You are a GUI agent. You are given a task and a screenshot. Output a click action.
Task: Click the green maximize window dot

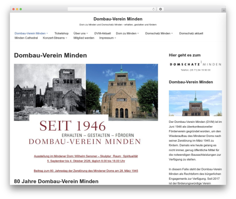21,9
